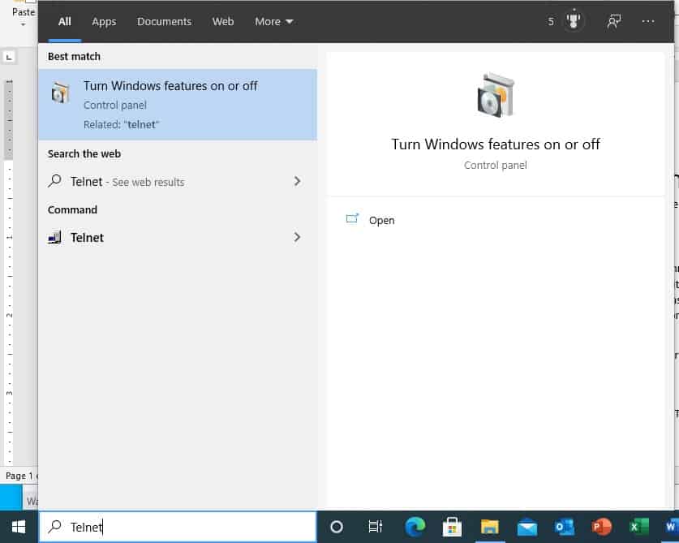679x543 pixels.
Task: Switch to the Web search tab
Action: pyautogui.click(x=223, y=22)
